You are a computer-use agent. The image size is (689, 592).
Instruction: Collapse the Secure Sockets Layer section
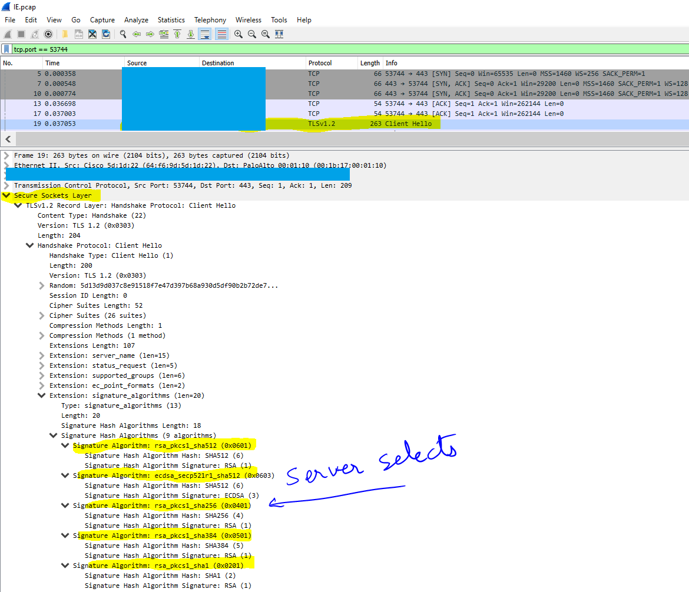click(x=5, y=195)
